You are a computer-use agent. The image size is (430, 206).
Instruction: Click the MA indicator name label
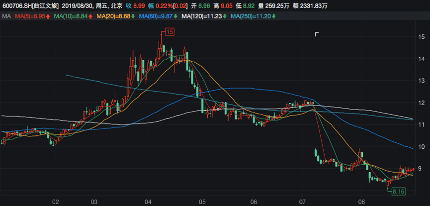6,17
